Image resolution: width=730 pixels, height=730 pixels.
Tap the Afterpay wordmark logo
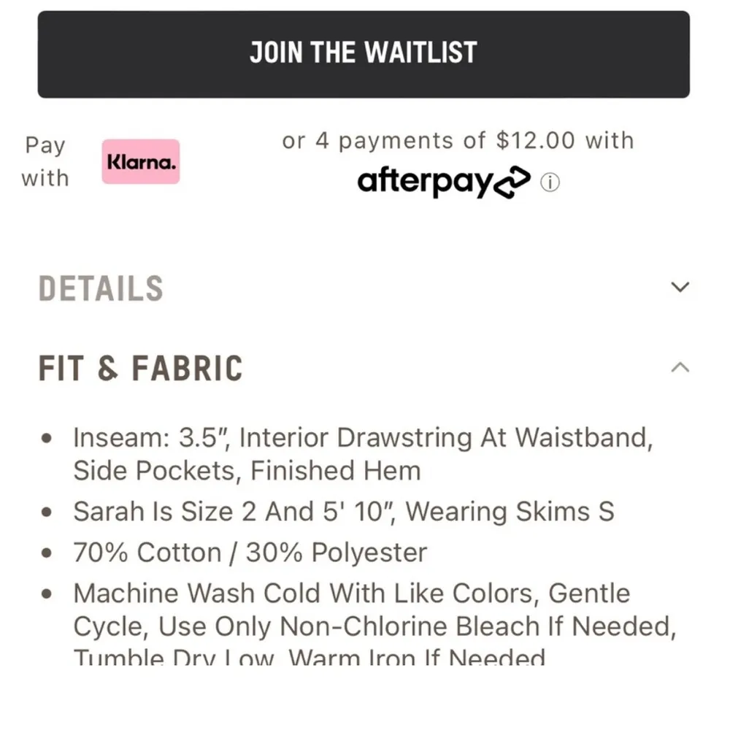[x=425, y=182]
